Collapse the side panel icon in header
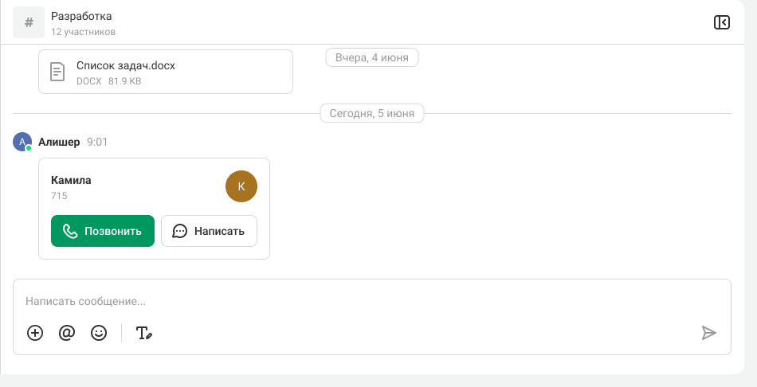This screenshot has width=757, height=387. (x=722, y=22)
